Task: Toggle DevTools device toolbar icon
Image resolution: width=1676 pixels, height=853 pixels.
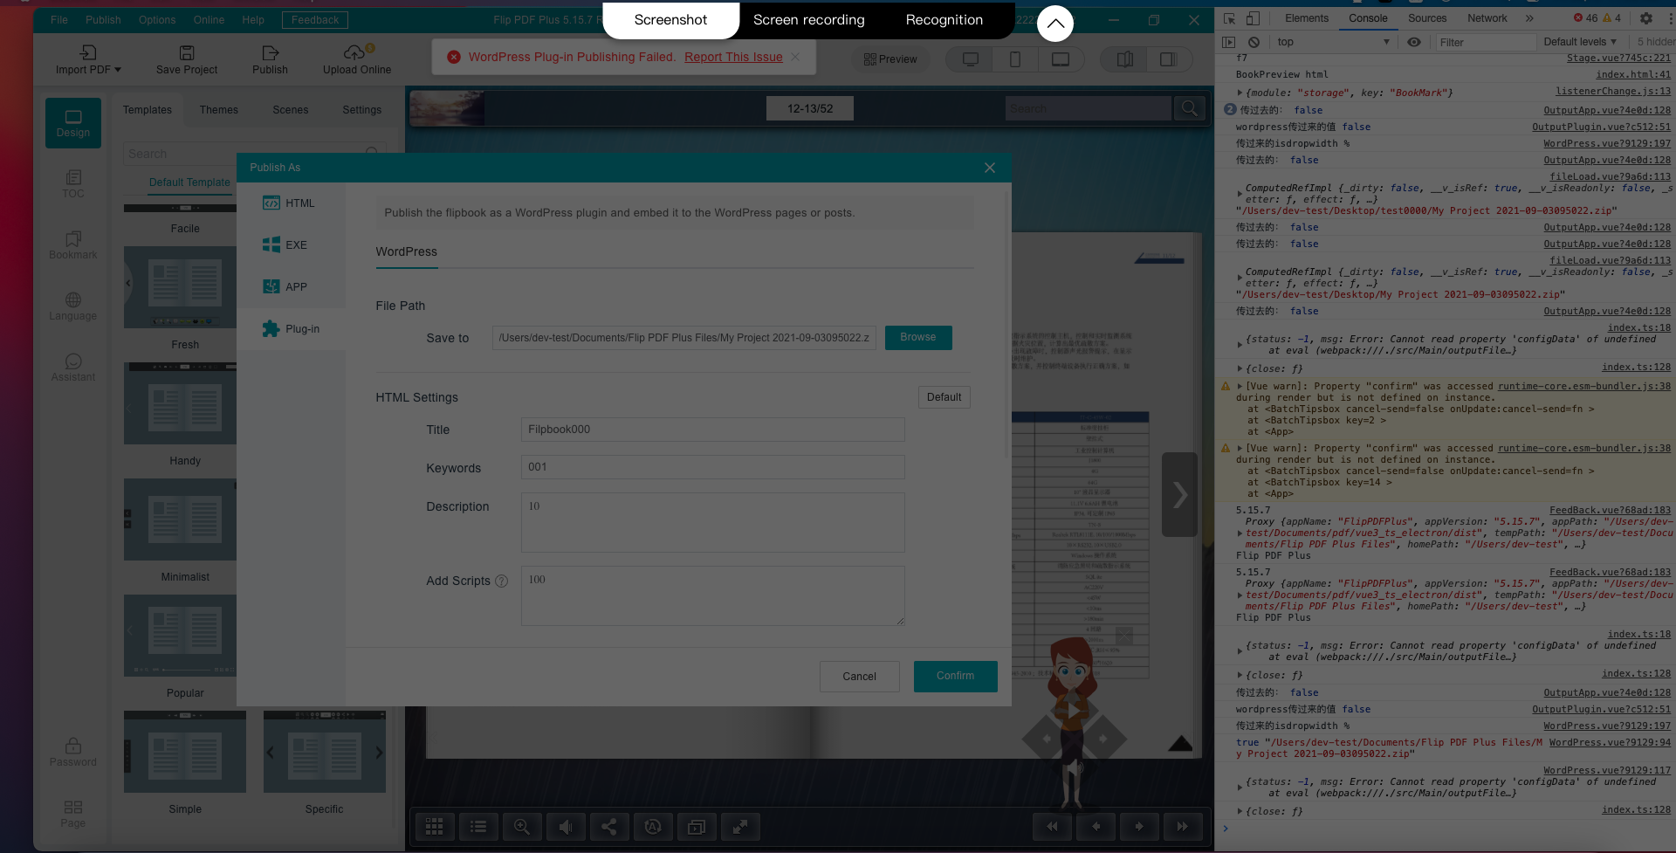Action: coord(1253,18)
